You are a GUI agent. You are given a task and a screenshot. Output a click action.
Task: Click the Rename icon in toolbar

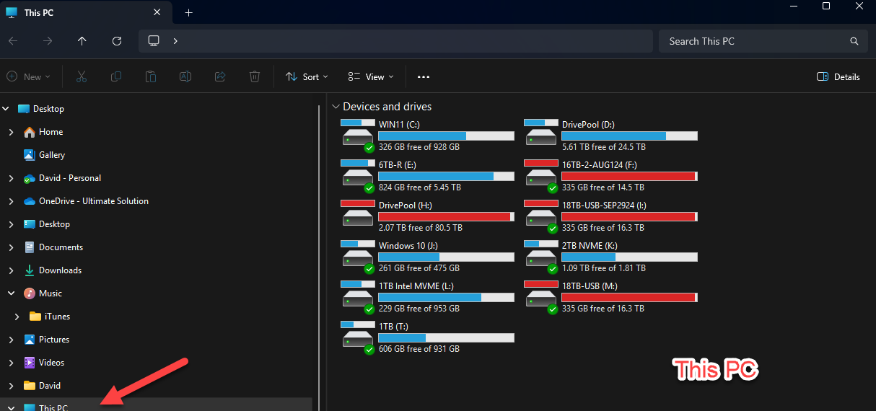pos(185,76)
